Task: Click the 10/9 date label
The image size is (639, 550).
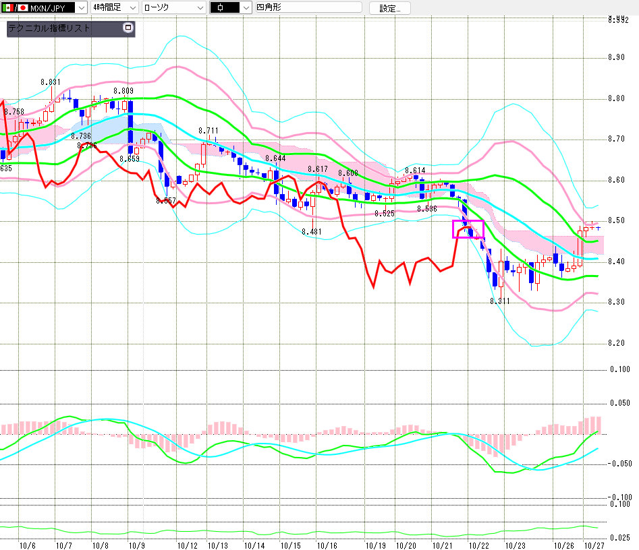Action: (x=136, y=545)
